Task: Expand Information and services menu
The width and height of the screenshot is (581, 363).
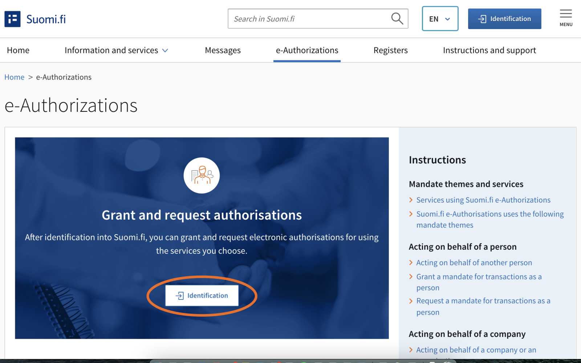Action: coord(116,50)
